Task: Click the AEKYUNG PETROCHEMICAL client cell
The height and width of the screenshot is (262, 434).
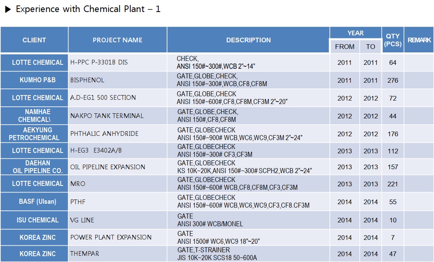Action: point(34,134)
